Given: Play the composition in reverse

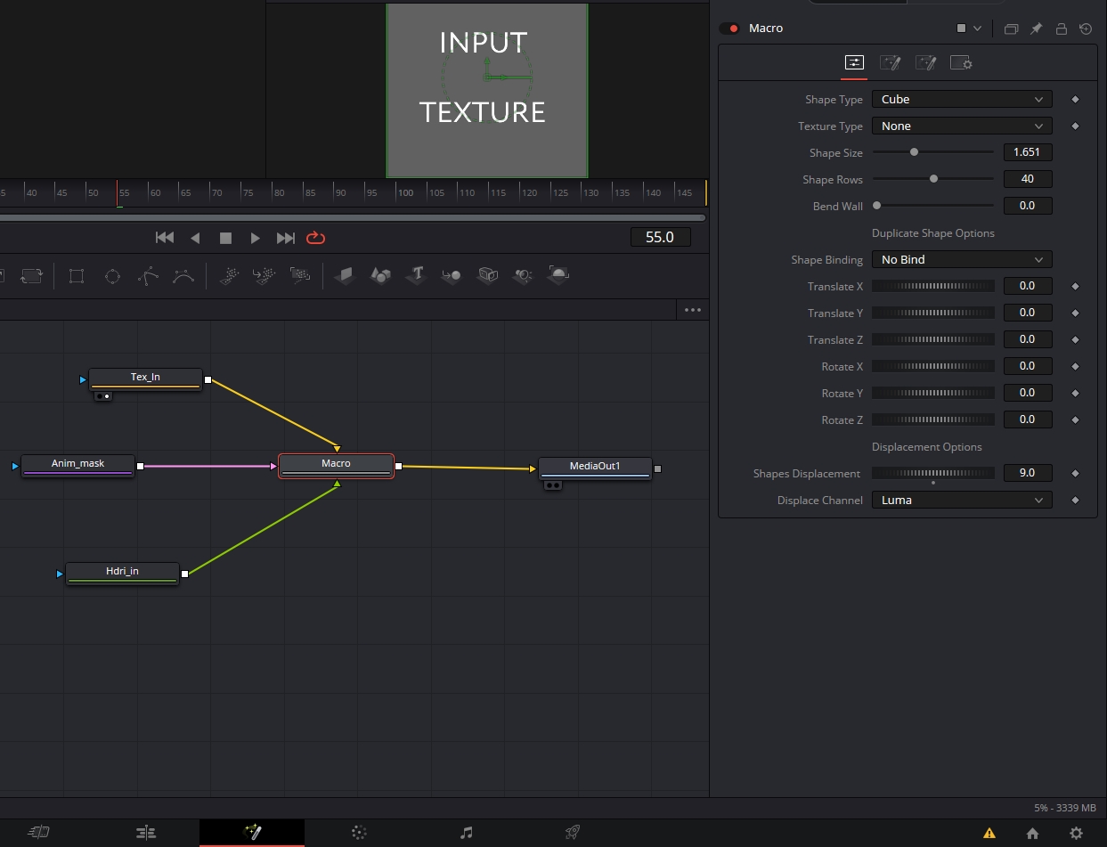Looking at the screenshot, I should click(195, 238).
